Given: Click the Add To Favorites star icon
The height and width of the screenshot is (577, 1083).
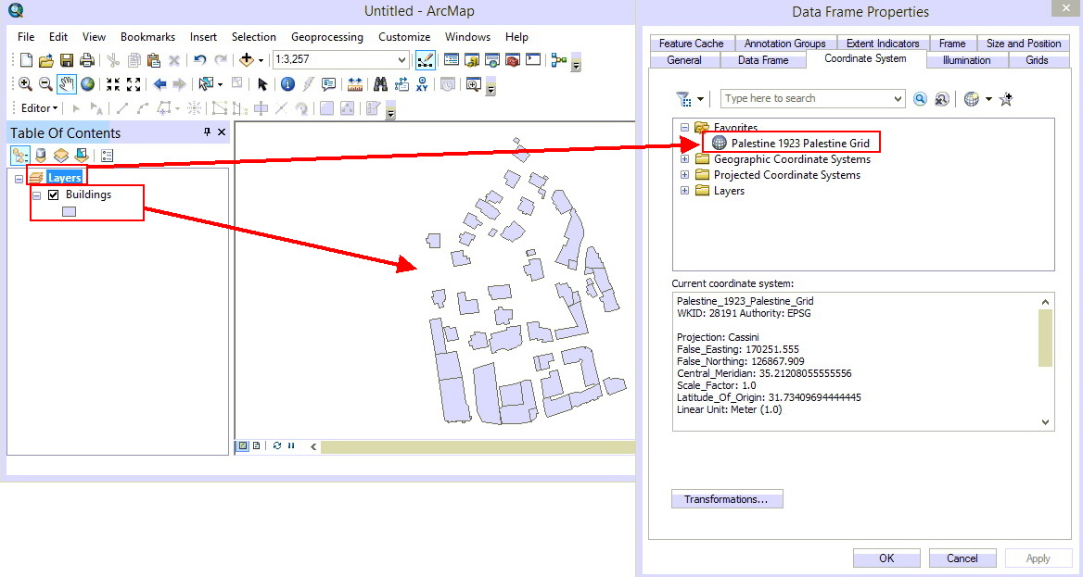Looking at the screenshot, I should pos(1006,99).
